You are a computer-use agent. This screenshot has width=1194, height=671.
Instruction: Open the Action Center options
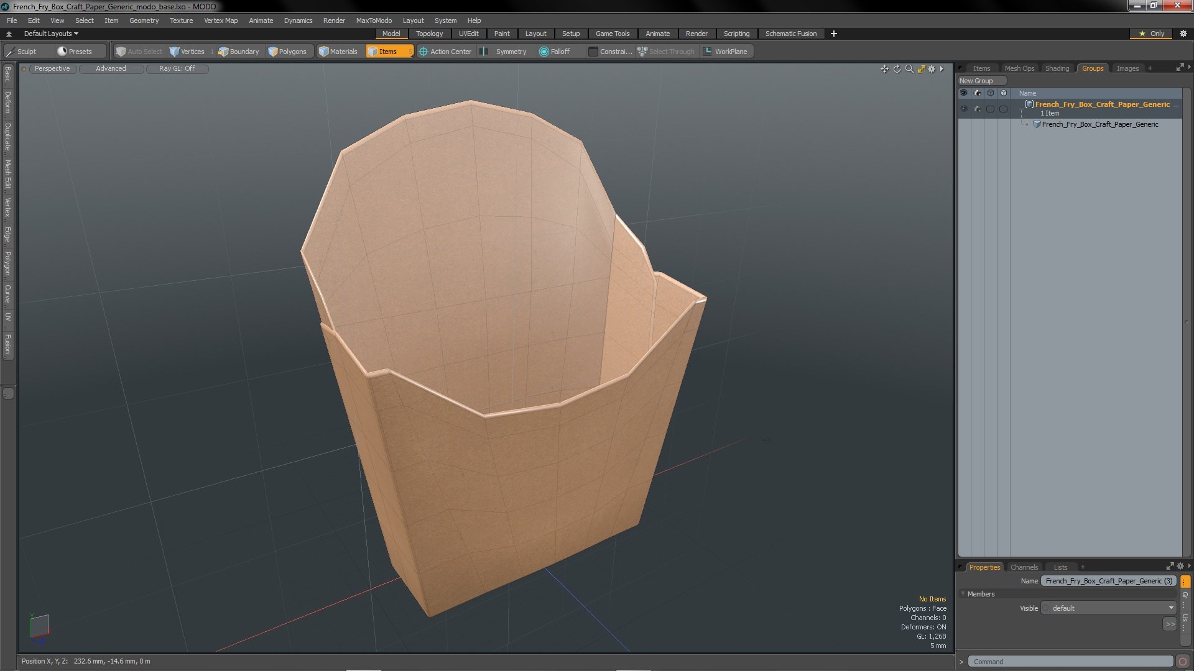[x=445, y=52]
